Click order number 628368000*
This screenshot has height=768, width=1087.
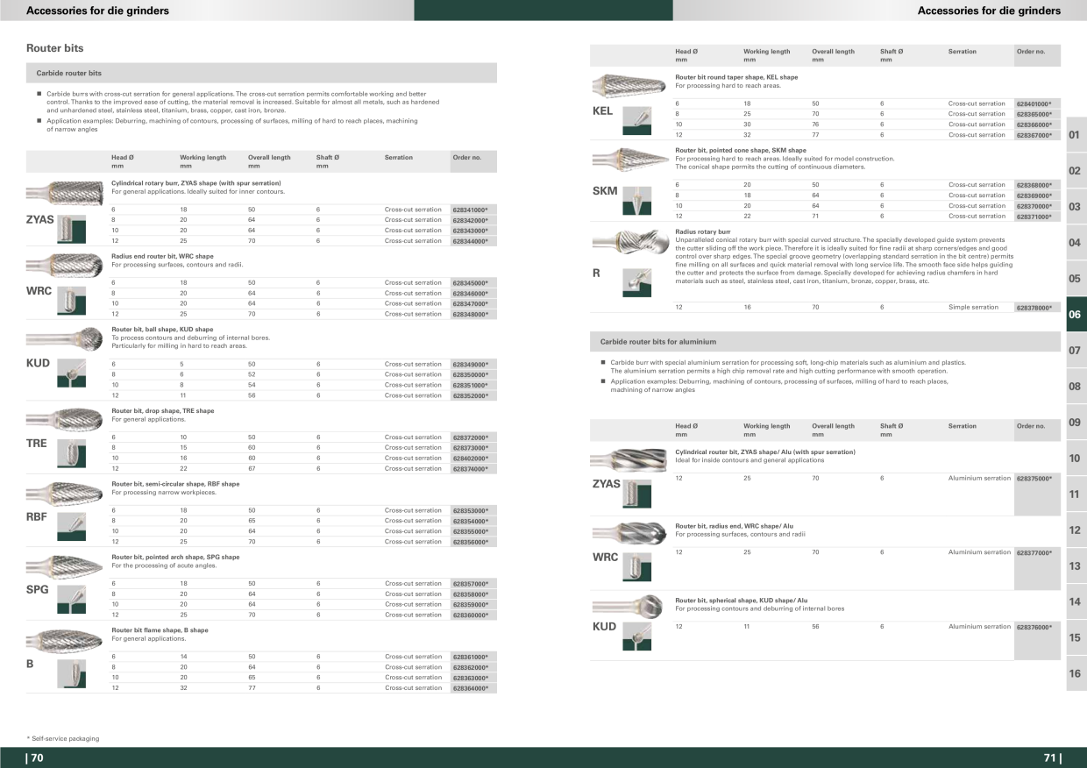click(x=1034, y=185)
